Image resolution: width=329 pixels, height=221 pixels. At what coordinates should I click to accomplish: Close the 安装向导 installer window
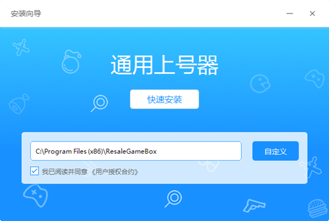click(312, 13)
